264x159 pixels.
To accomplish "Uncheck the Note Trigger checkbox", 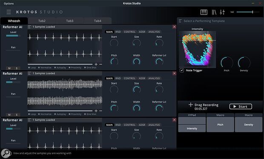I will 182,70.
